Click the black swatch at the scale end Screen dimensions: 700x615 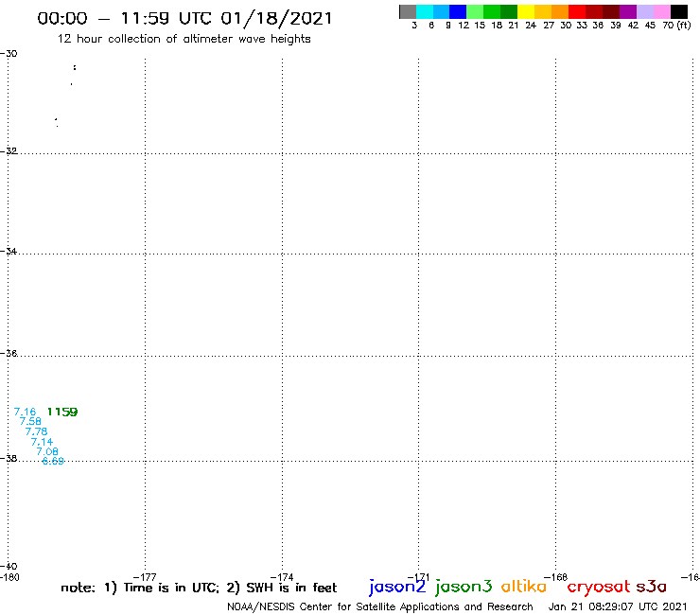(x=679, y=11)
